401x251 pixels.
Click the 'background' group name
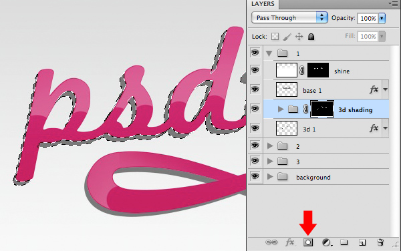(313, 177)
